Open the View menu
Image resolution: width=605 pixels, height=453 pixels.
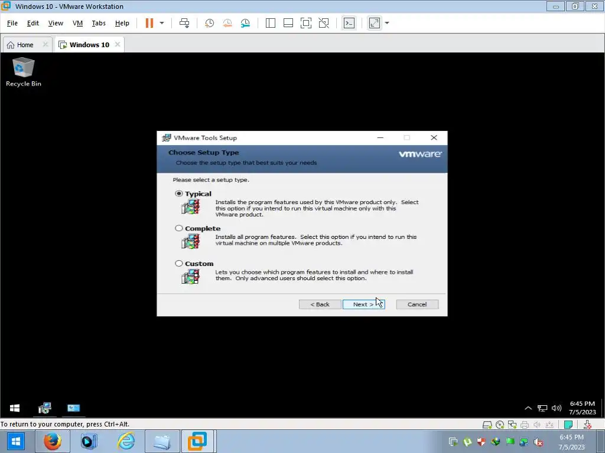click(56, 23)
